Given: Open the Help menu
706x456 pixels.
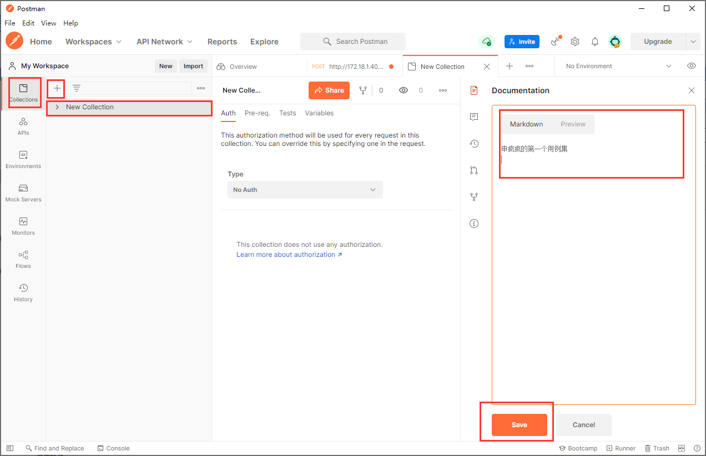Looking at the screenshot, I should click(70, 23).
